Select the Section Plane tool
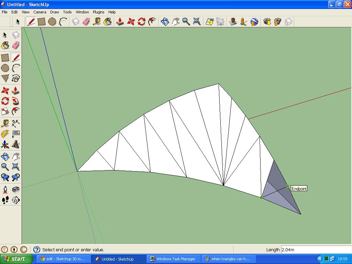Image resolution: width=352 pixels, height=264 pixels. pos(16,200)
